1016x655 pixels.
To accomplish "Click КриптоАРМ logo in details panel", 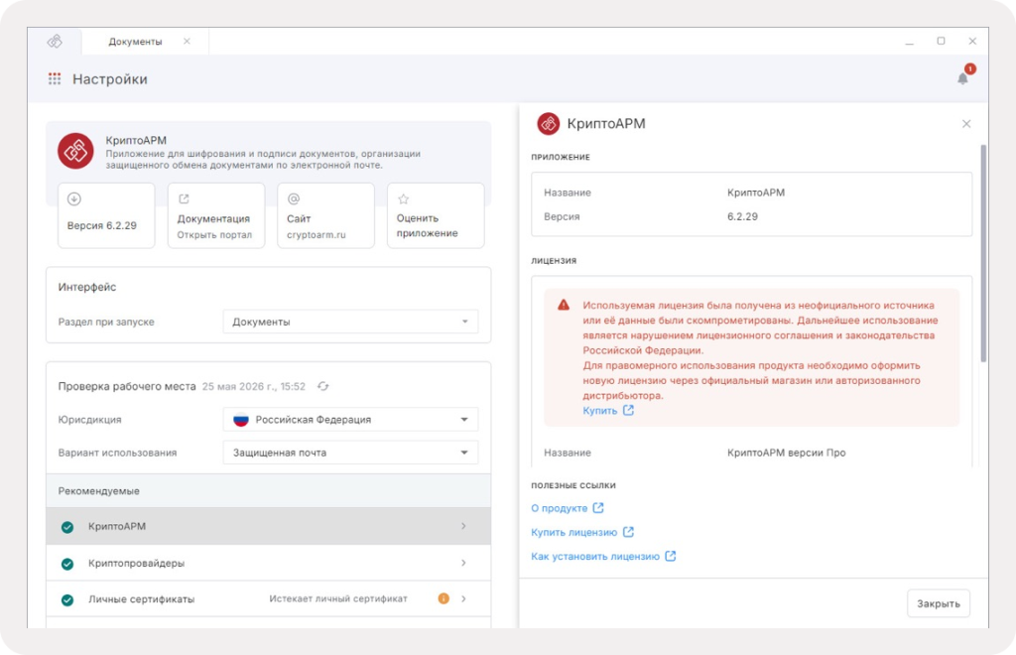I will point(548,124).
